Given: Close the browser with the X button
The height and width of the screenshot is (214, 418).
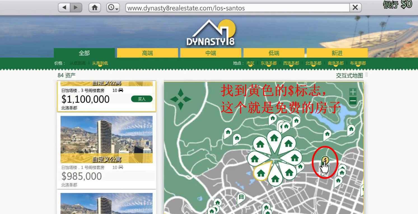Looking at the screenshot, I should (x=355, y=8).
